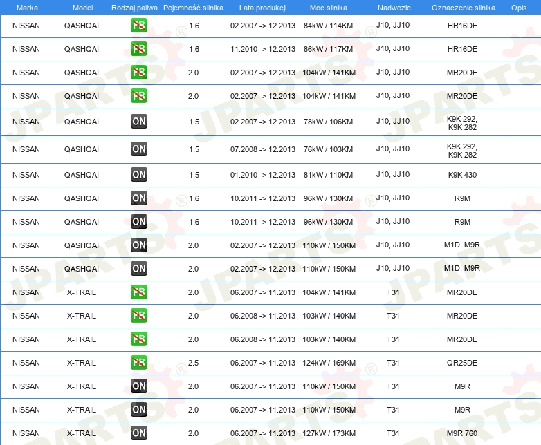The image size is (541, 445).
Task: Click the ON icon in the 76kW Qashqai row
Action: click(138, 149)
